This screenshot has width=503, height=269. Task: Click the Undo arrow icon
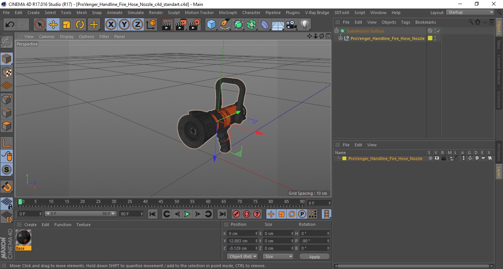tap(10, 25)
